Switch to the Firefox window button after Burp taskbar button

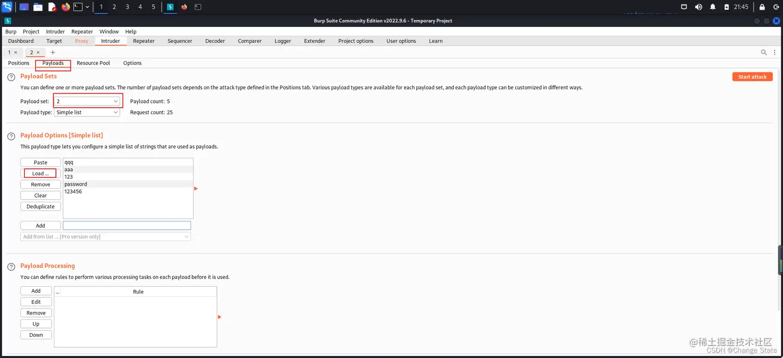[184, 7]
